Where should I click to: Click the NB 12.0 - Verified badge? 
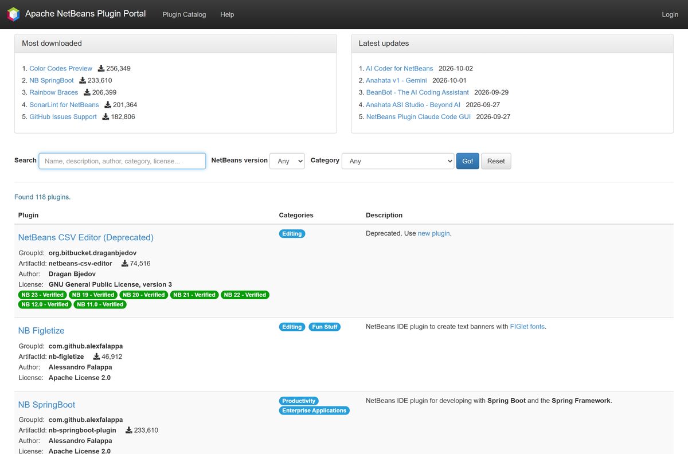point(45,304)
